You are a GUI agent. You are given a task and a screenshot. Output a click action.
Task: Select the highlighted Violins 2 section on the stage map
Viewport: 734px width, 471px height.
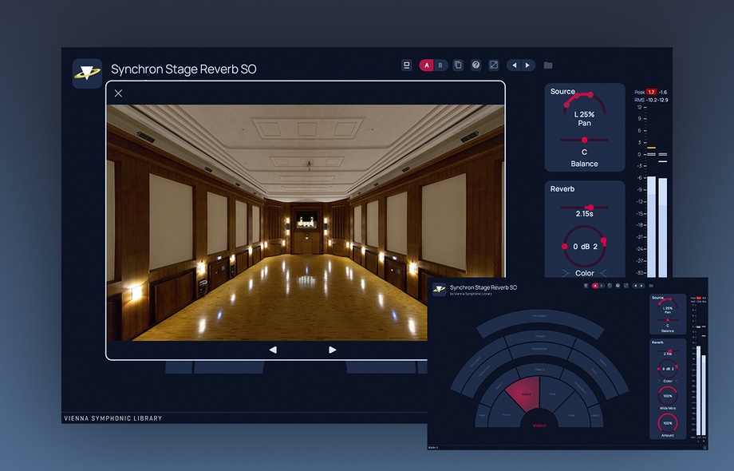(x=526, y=394)
